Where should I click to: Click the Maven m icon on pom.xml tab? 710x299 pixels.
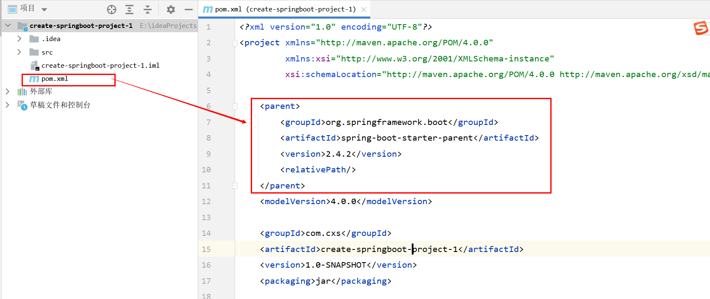coord(208,9)
